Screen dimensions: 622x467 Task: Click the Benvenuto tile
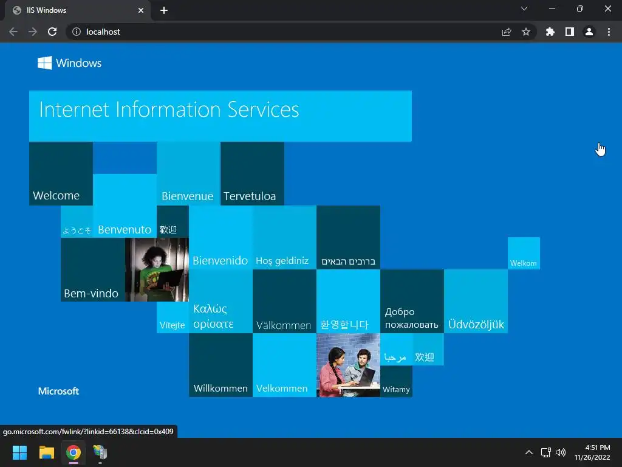125,206
